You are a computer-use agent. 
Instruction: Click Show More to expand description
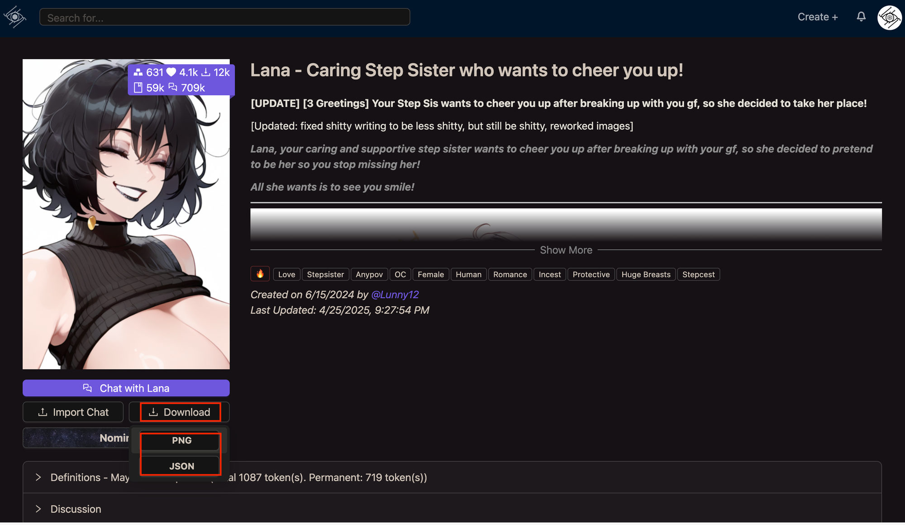pyautogui.click(x=566, y=250)
